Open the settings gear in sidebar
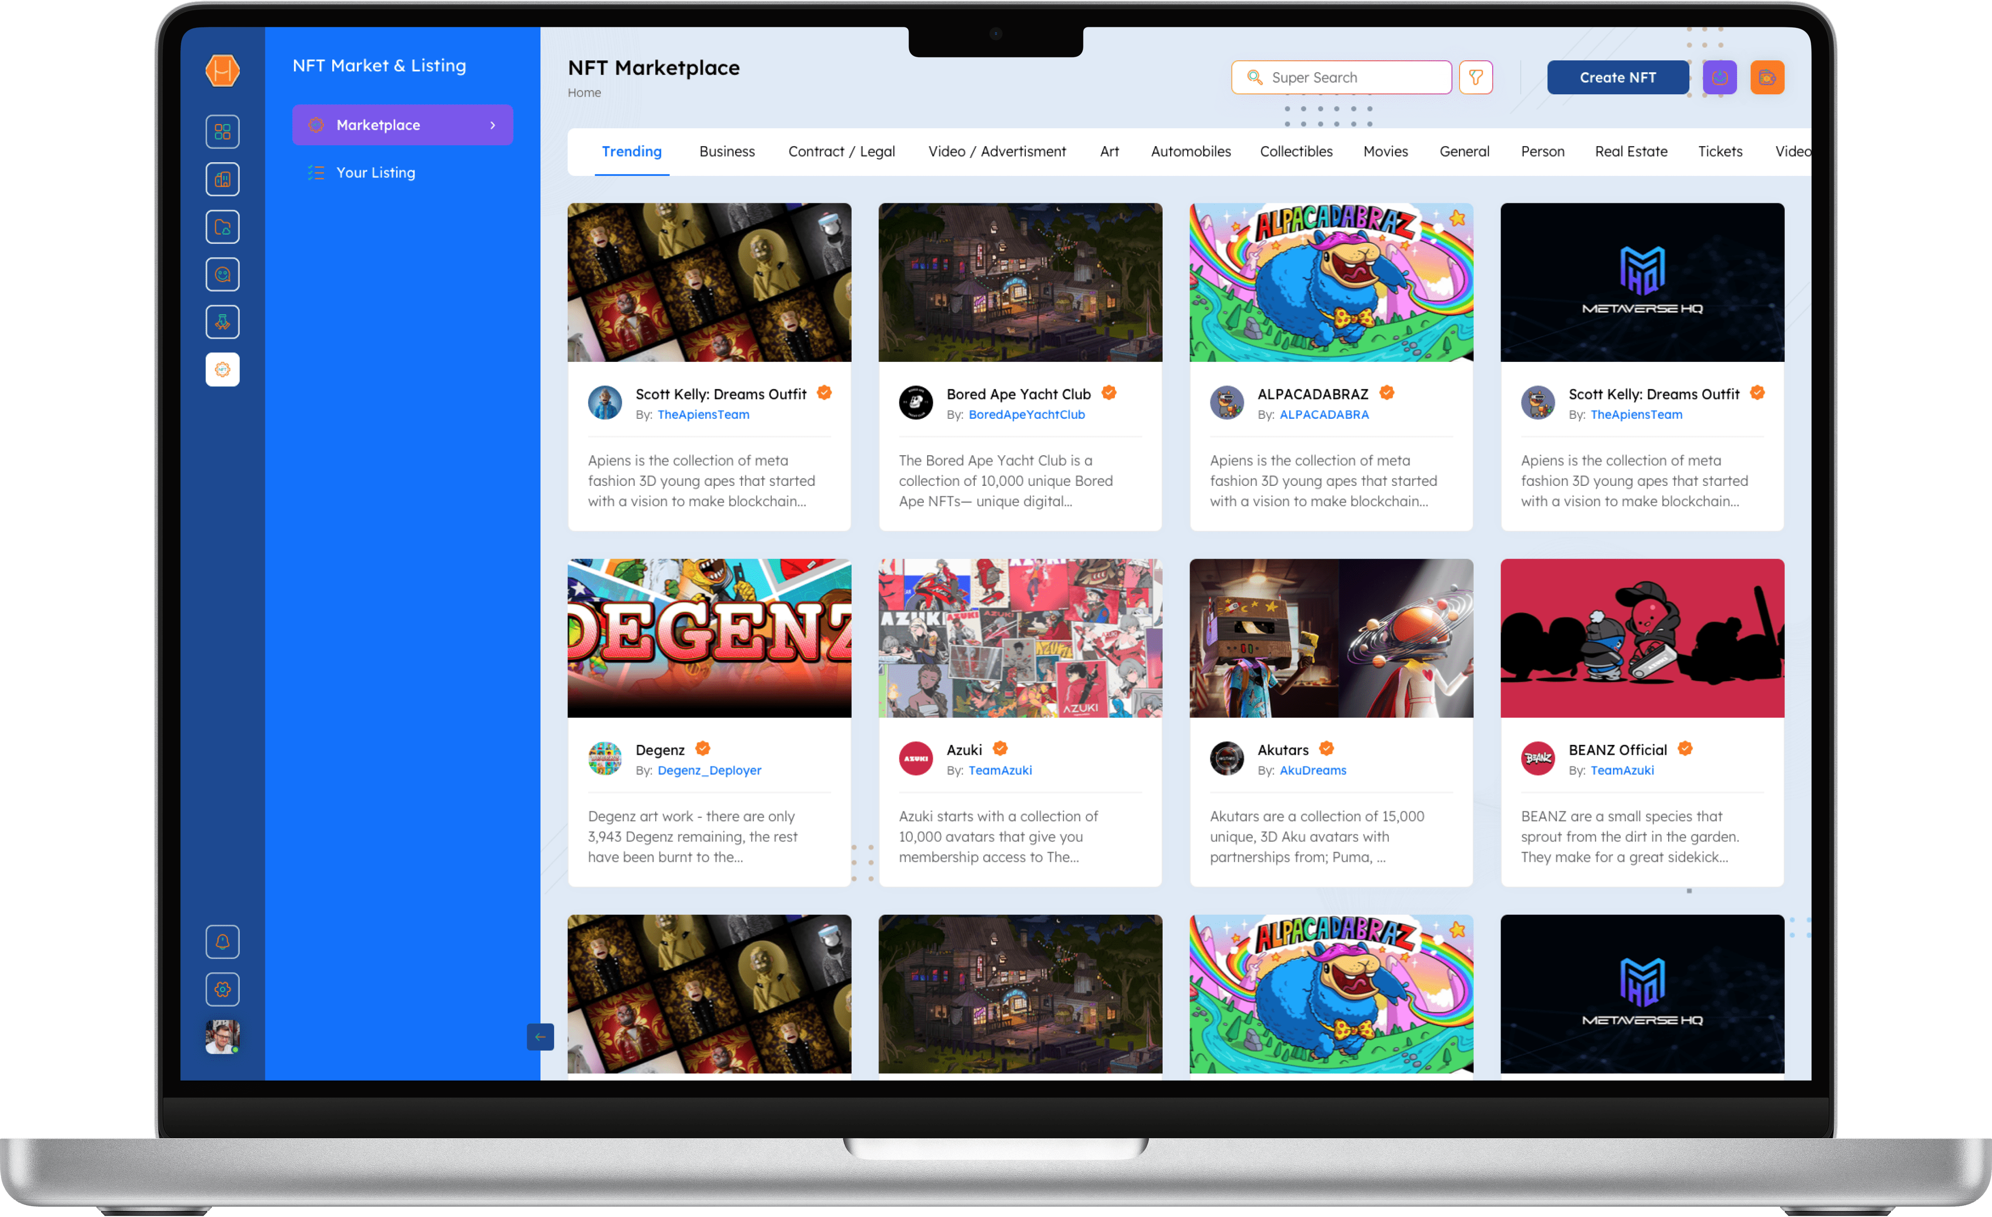This screenshot has width=1992, height=1217. point(222,989)
